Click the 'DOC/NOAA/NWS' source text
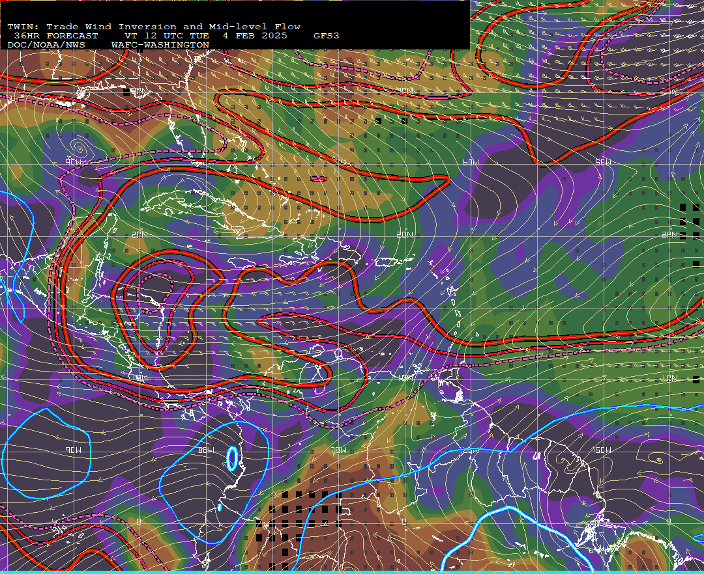Screen dimensions: 704x574 [x=46, y=46]
